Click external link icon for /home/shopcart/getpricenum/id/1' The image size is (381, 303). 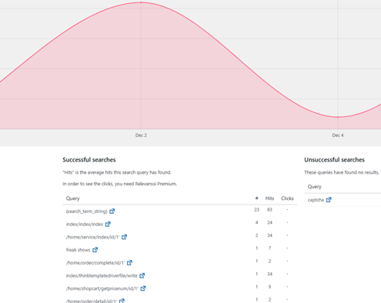[x=143, y=288]
